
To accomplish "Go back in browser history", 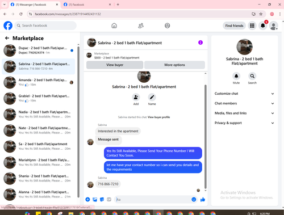I will point(5,14).
